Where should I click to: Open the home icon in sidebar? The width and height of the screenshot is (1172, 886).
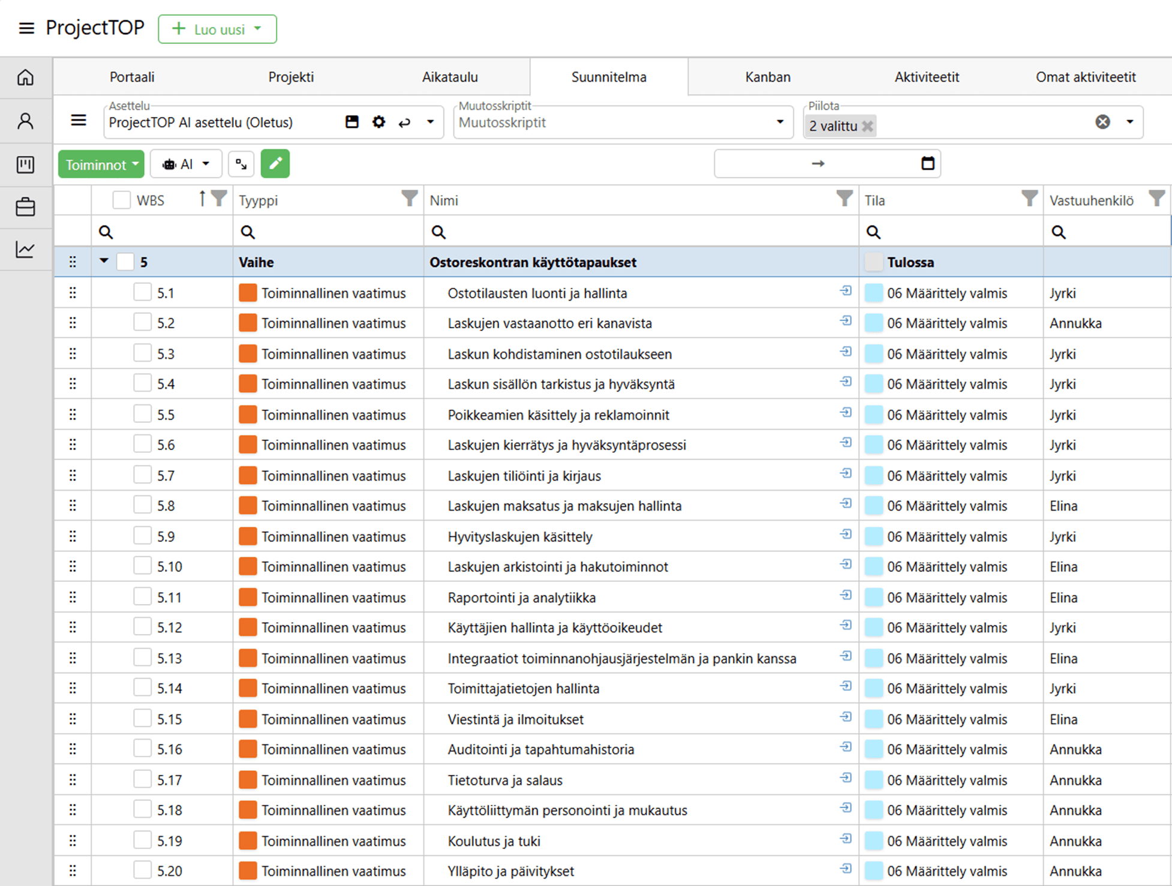coord(25,77)
